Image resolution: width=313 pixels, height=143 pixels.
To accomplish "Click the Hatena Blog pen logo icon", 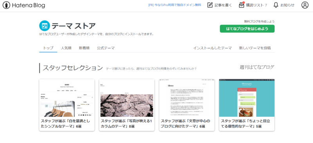I will (x=6, y=5).
